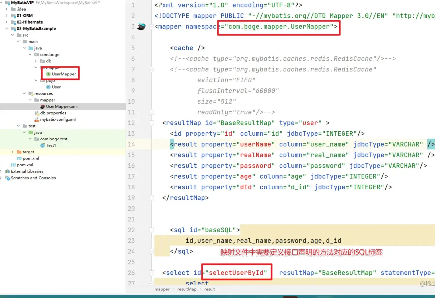The height and width of the screenshot is (298, 435).
Task: Click the blue java source folder icon under main
Action: pyautogui.click(x=31, y=48)
